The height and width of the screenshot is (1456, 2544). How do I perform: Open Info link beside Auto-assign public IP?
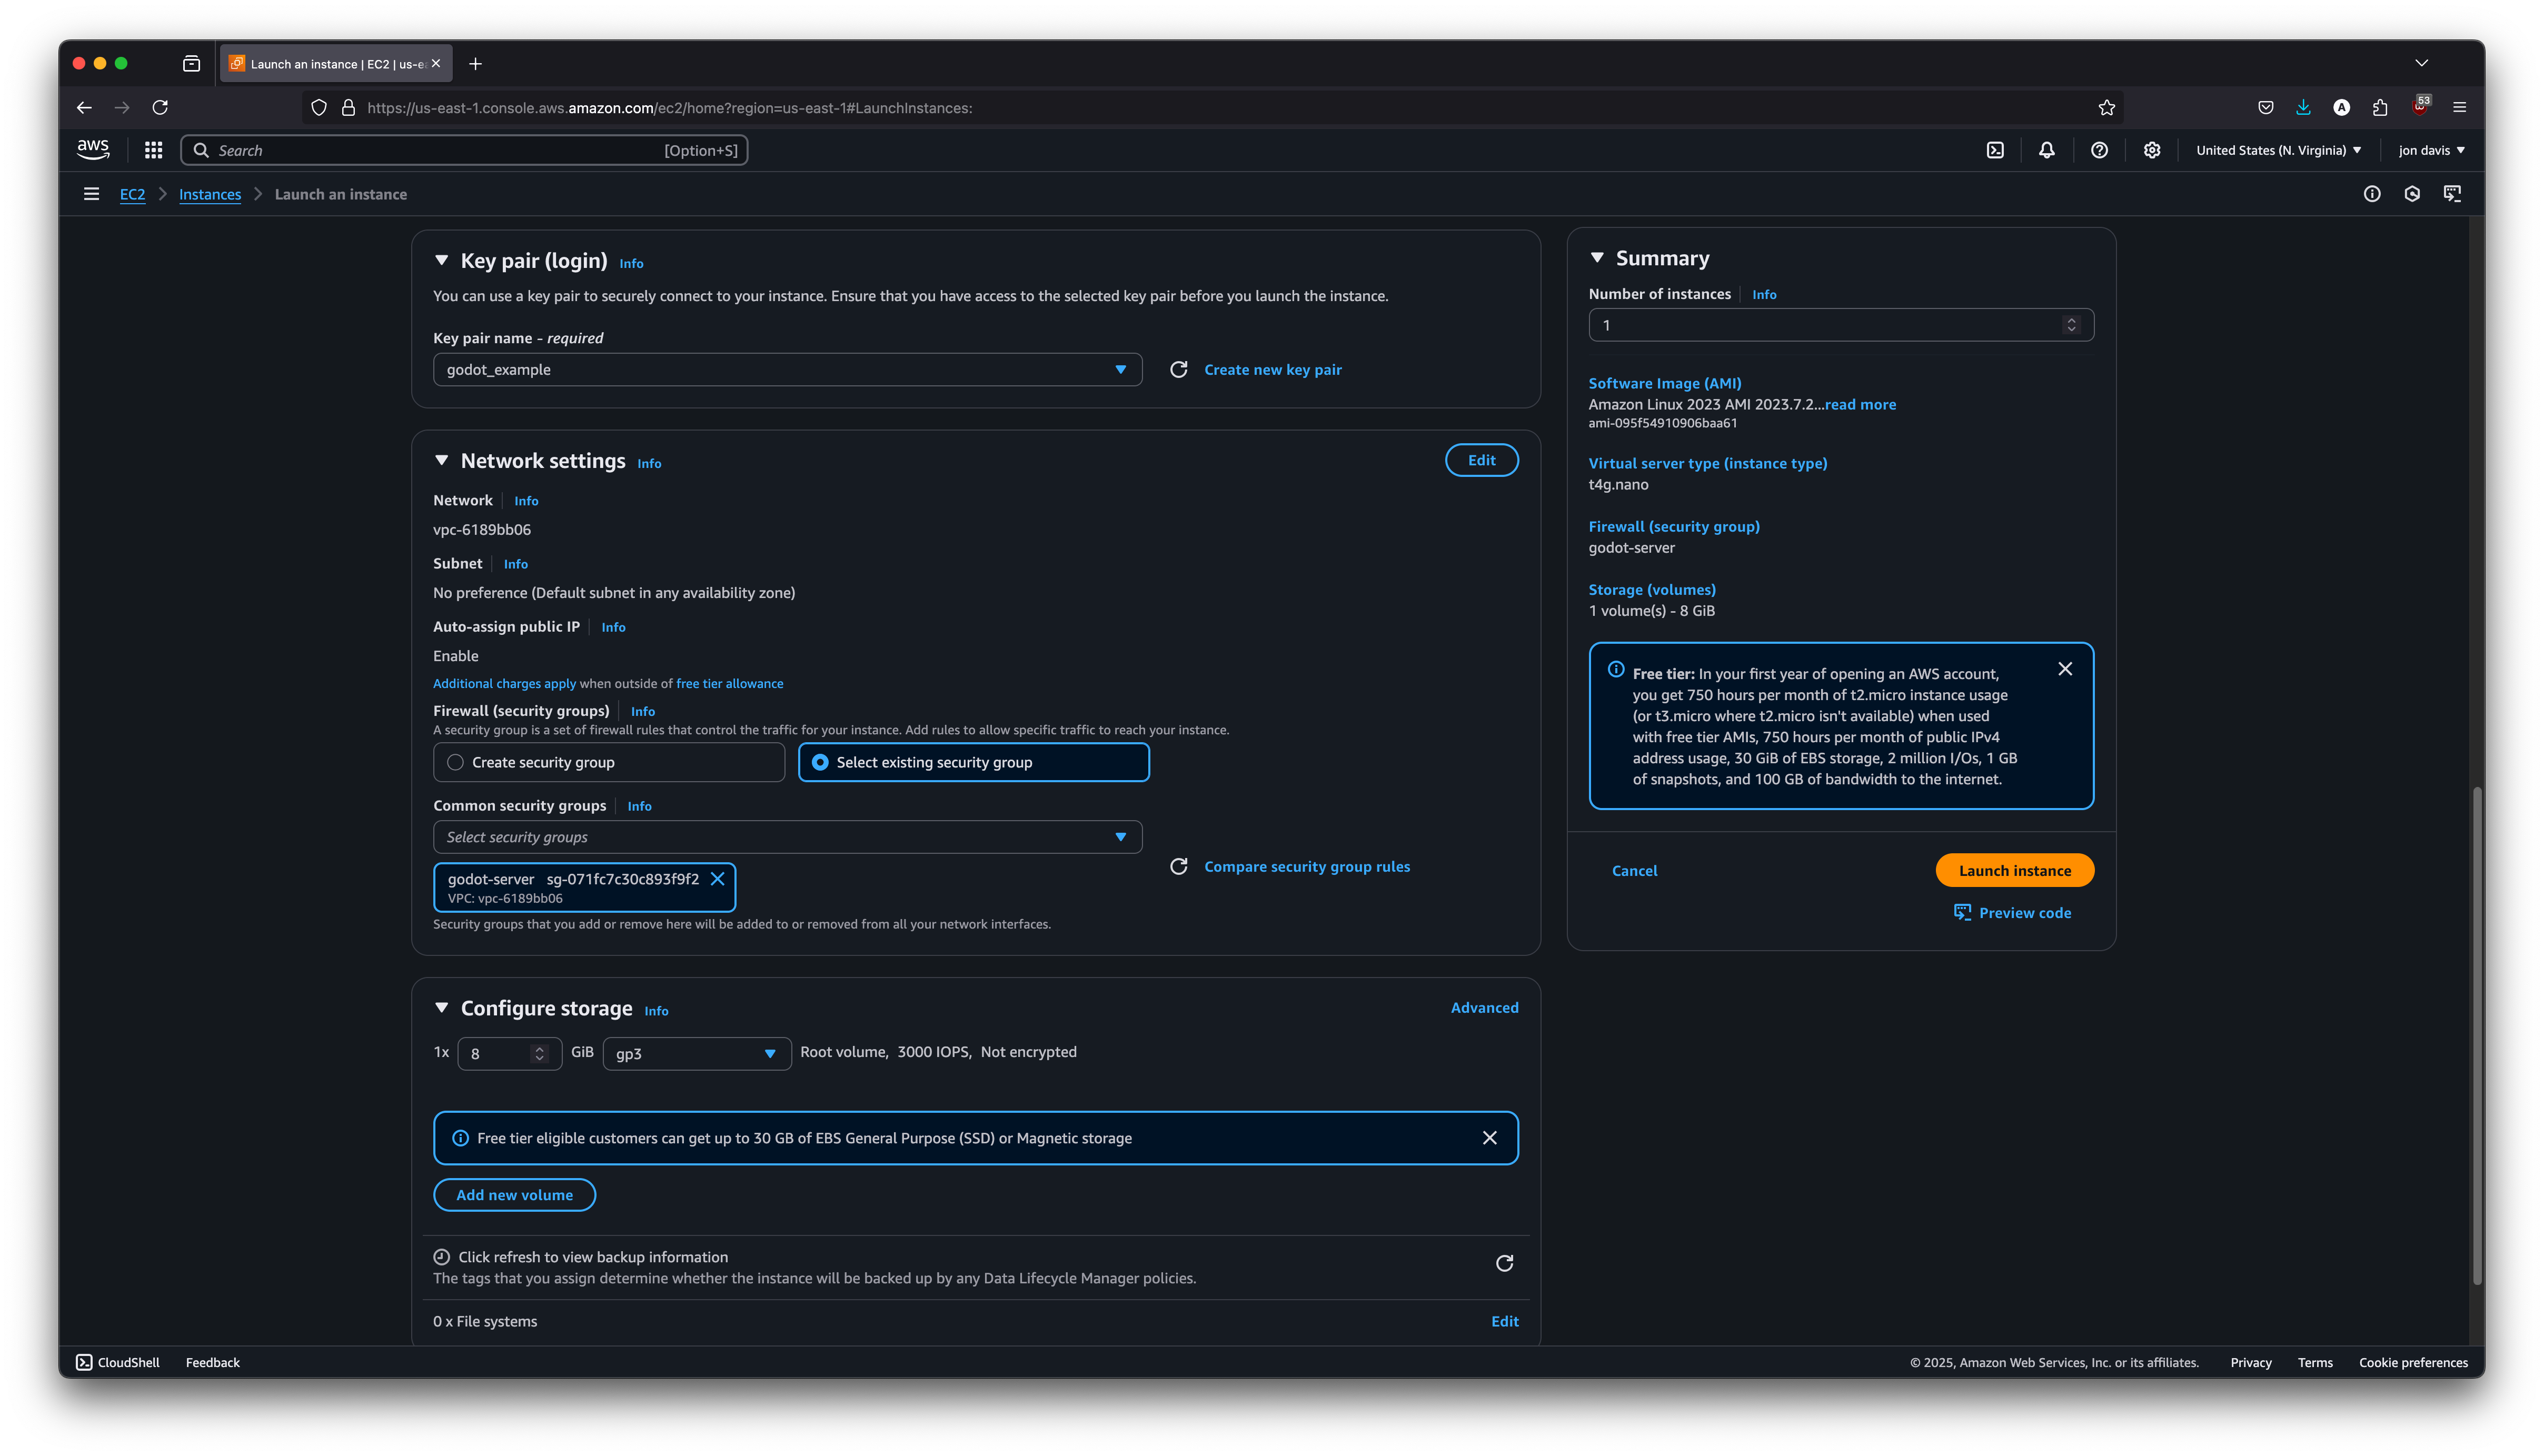613,627
